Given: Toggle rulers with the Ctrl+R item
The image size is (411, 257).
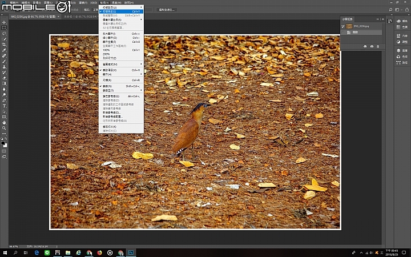Looking at the screenshot, I should coord(121,81).
